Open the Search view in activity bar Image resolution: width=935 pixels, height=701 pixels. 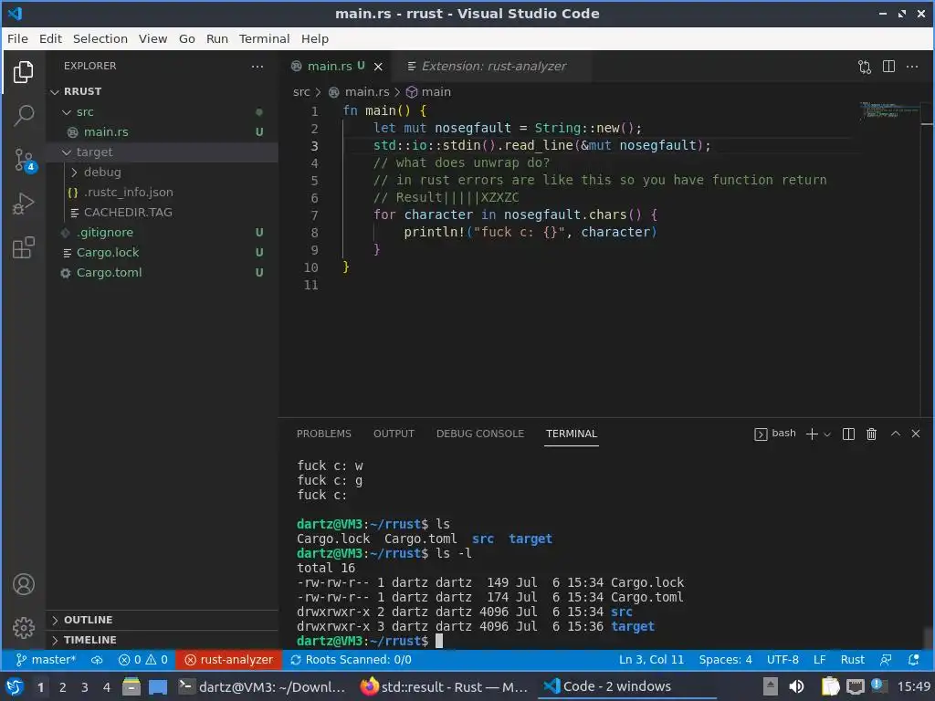coord(23,116)
